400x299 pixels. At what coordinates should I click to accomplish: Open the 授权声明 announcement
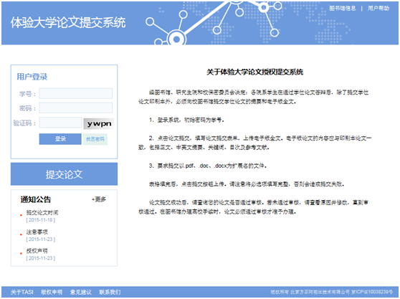37,251
